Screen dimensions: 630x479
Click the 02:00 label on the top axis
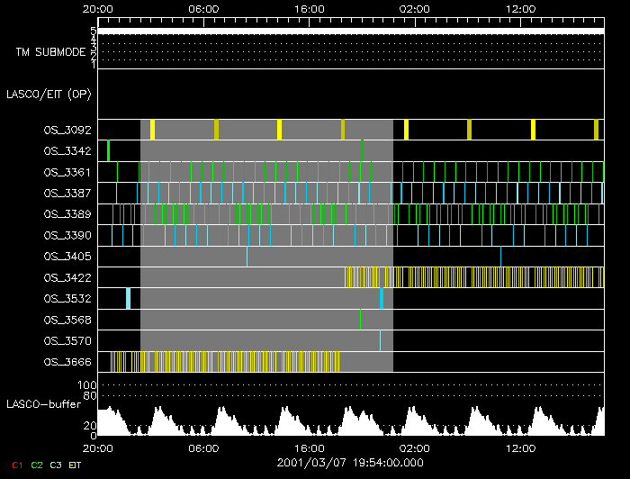[x=415, y=10]
